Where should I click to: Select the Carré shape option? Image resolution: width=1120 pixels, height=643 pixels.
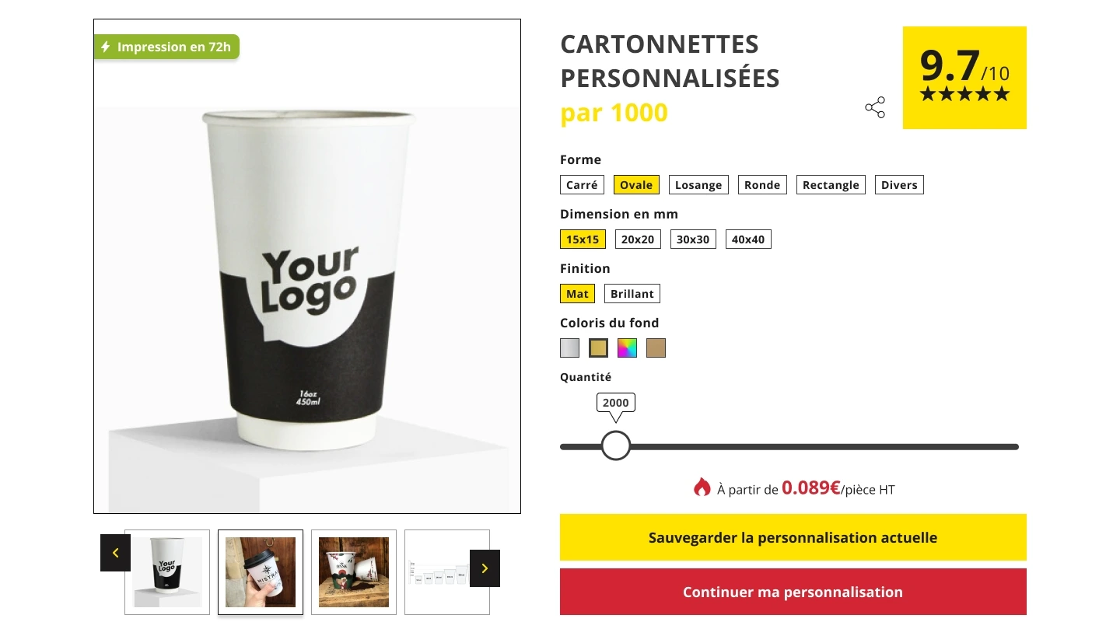pyautogui.click(x=582, y=185)
